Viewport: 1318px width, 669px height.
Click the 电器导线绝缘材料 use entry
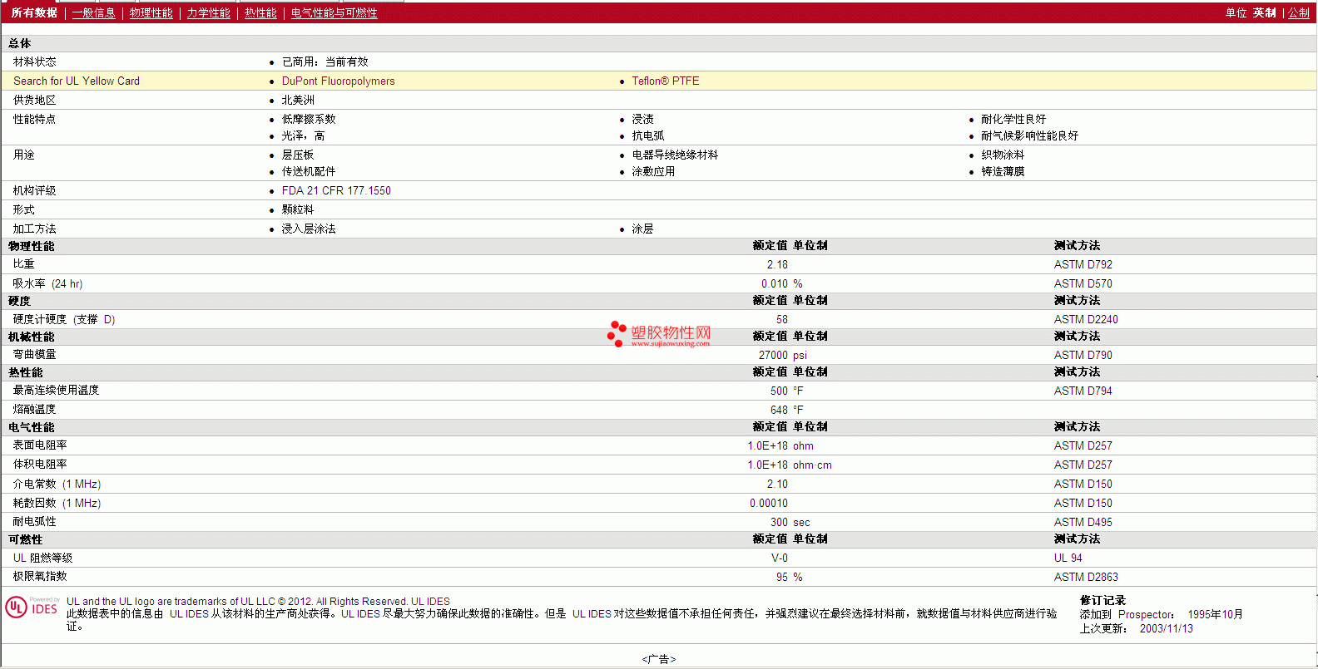point(675,155)
